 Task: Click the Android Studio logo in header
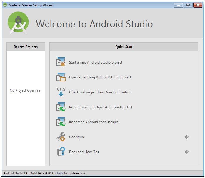point(18,23)
